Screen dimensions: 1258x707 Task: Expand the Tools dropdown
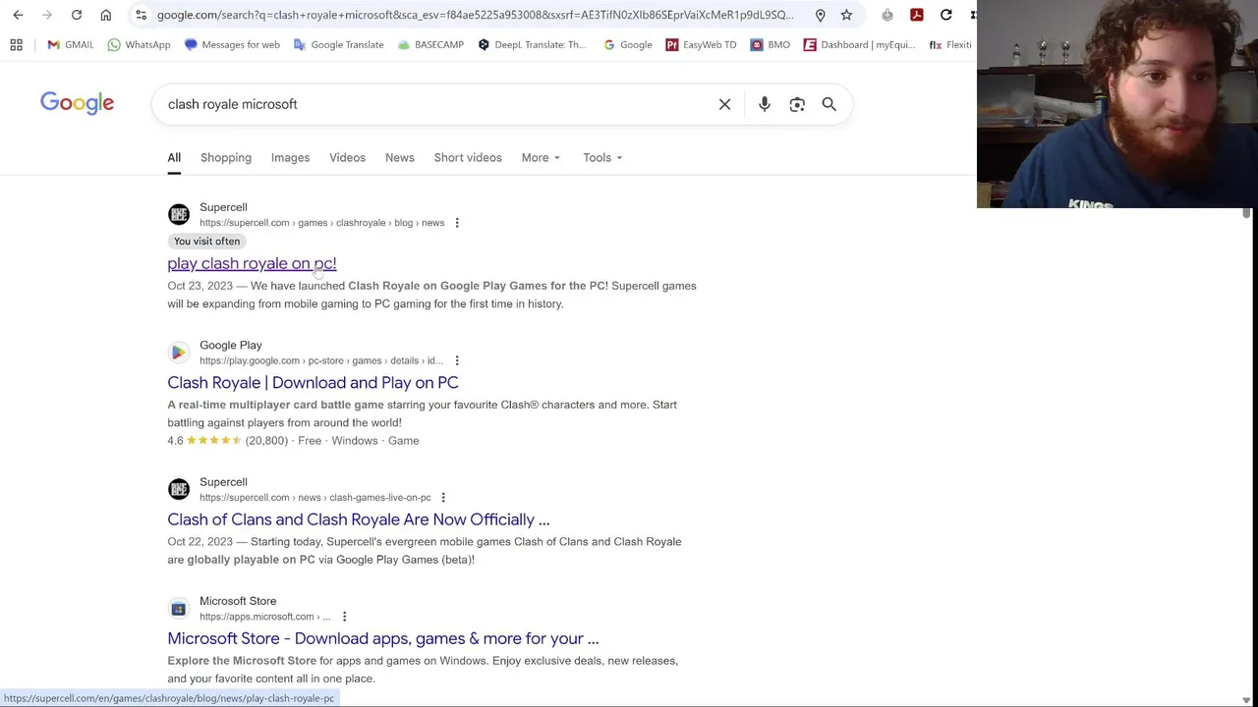coord(602,158)
